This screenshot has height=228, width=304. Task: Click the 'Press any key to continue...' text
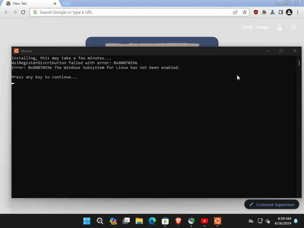45,77
